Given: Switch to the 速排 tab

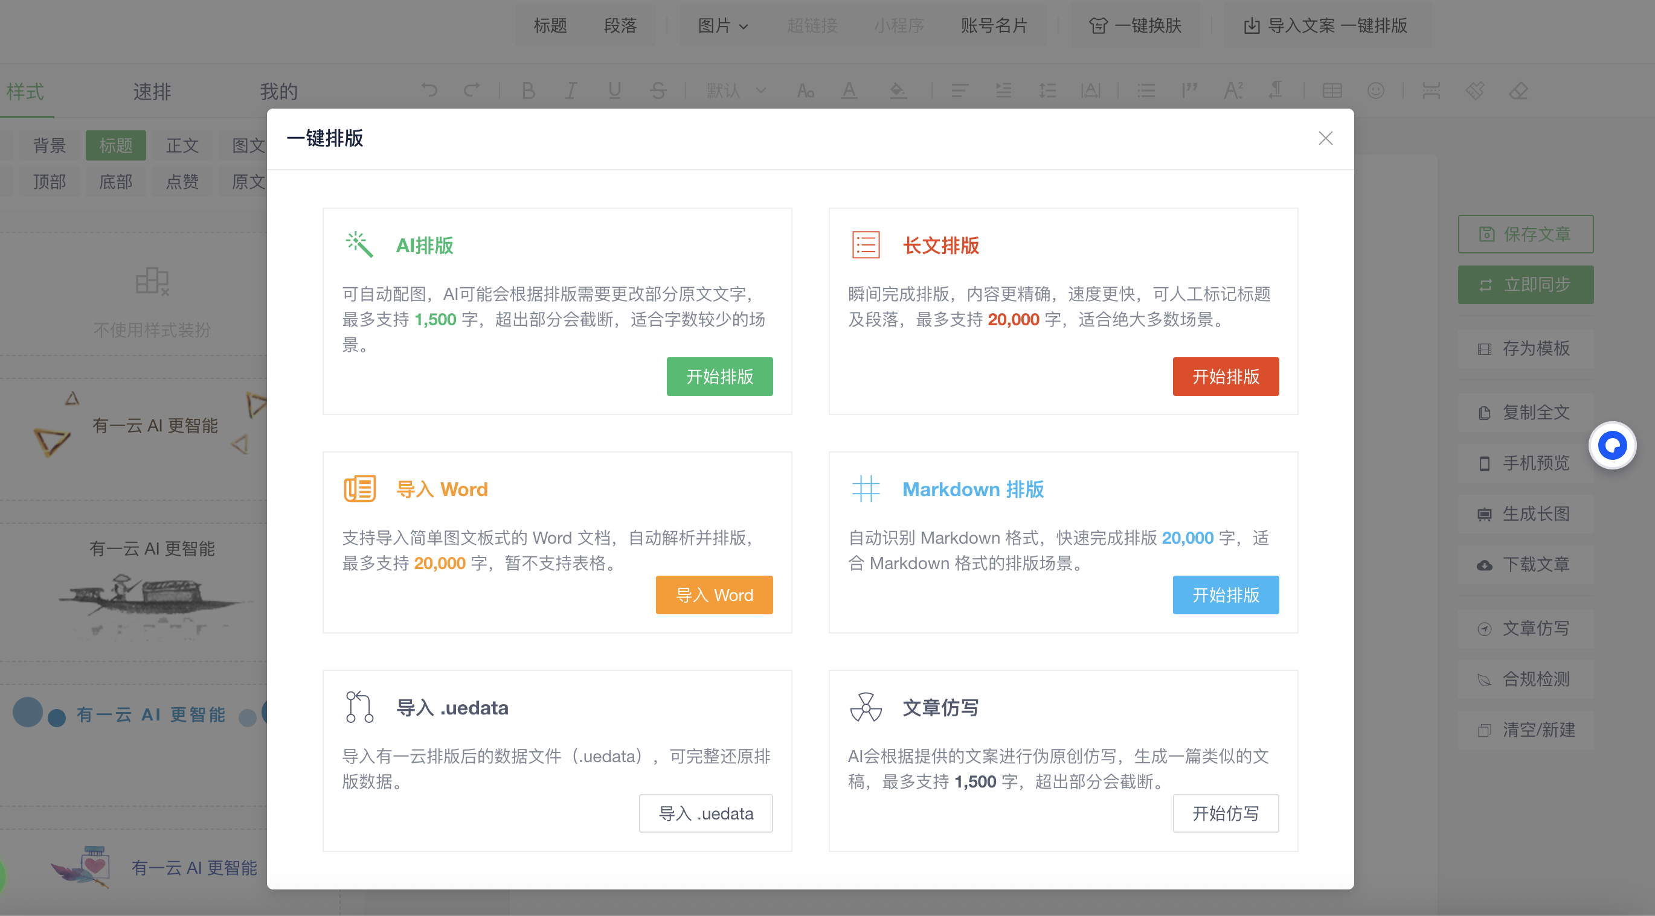Looking at the screenshot, I should (152, 91).
